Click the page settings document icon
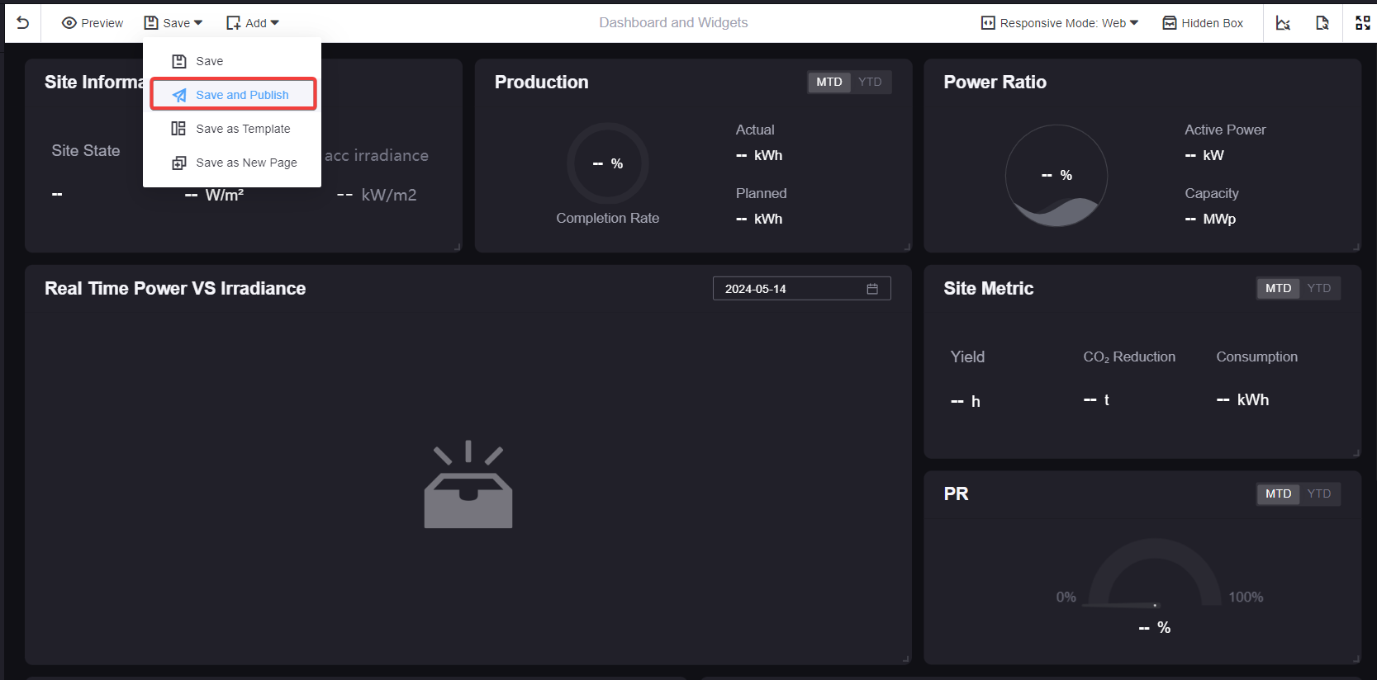Image resolution: width=1377 pixels, height=680 pixels. point(1322,23)
